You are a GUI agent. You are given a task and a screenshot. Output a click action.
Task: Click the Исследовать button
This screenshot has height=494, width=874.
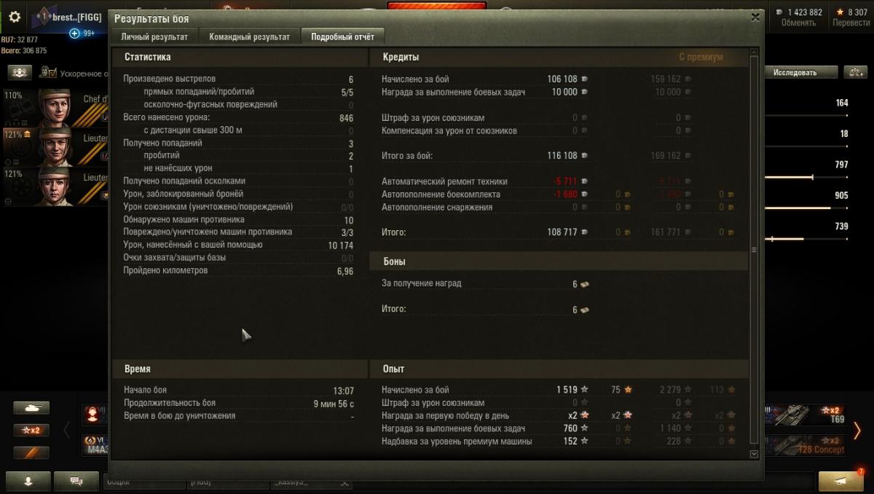tap(795, 72)
